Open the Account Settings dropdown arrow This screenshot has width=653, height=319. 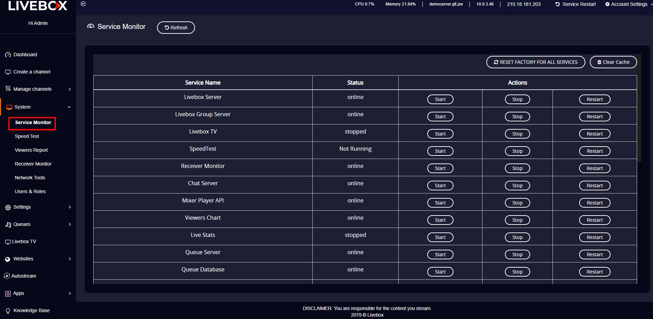[x=651, y=4]
